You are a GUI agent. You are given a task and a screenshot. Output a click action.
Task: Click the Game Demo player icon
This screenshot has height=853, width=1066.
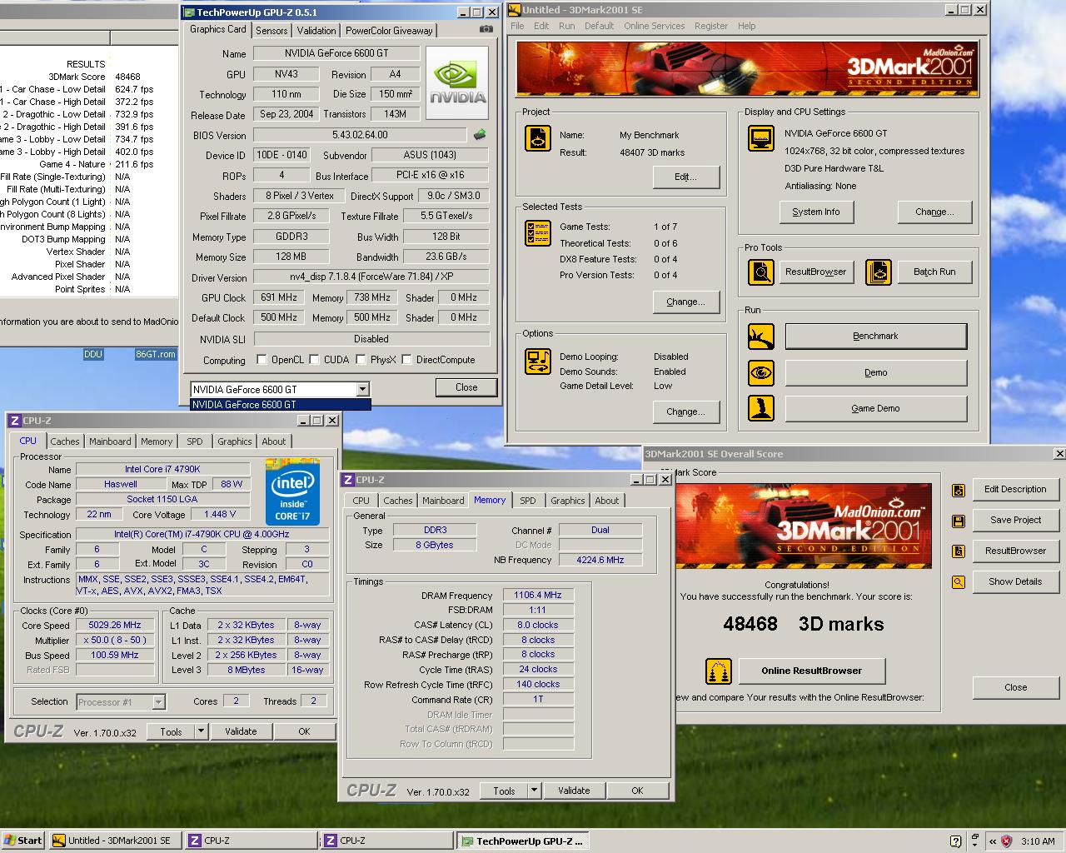760,408
